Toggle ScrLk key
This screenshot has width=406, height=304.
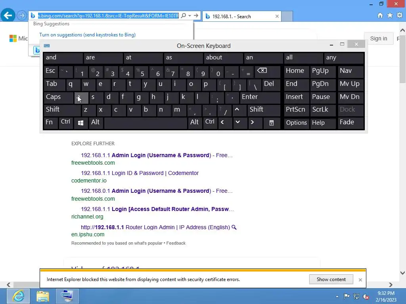point(323,110)
